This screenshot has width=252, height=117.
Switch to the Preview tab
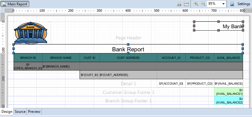tap(34, 112)
